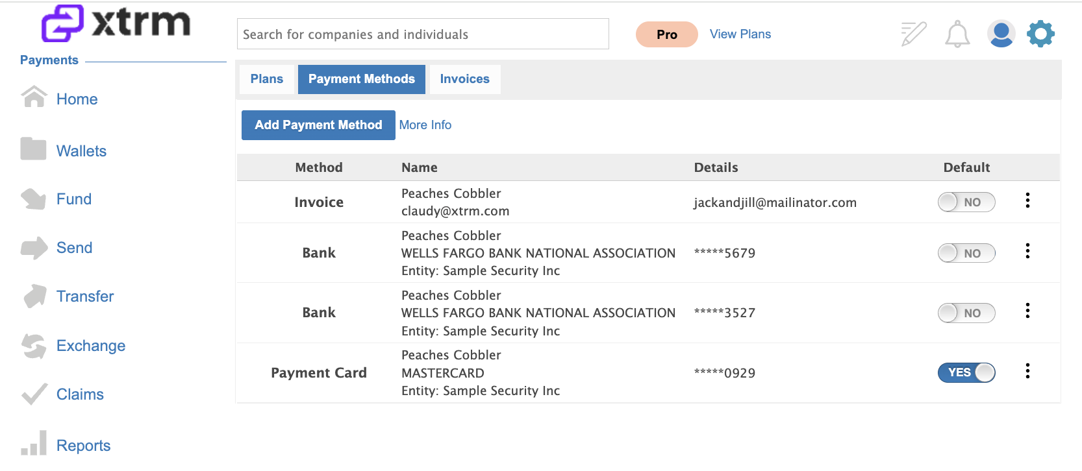Toggle default for bank account ending 5679
This screenshot has height=471, width=1082.
tap(966, 253)
